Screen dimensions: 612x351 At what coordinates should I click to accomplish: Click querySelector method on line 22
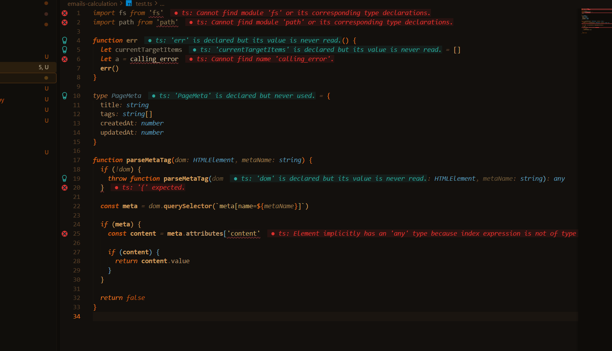(188, 206)
